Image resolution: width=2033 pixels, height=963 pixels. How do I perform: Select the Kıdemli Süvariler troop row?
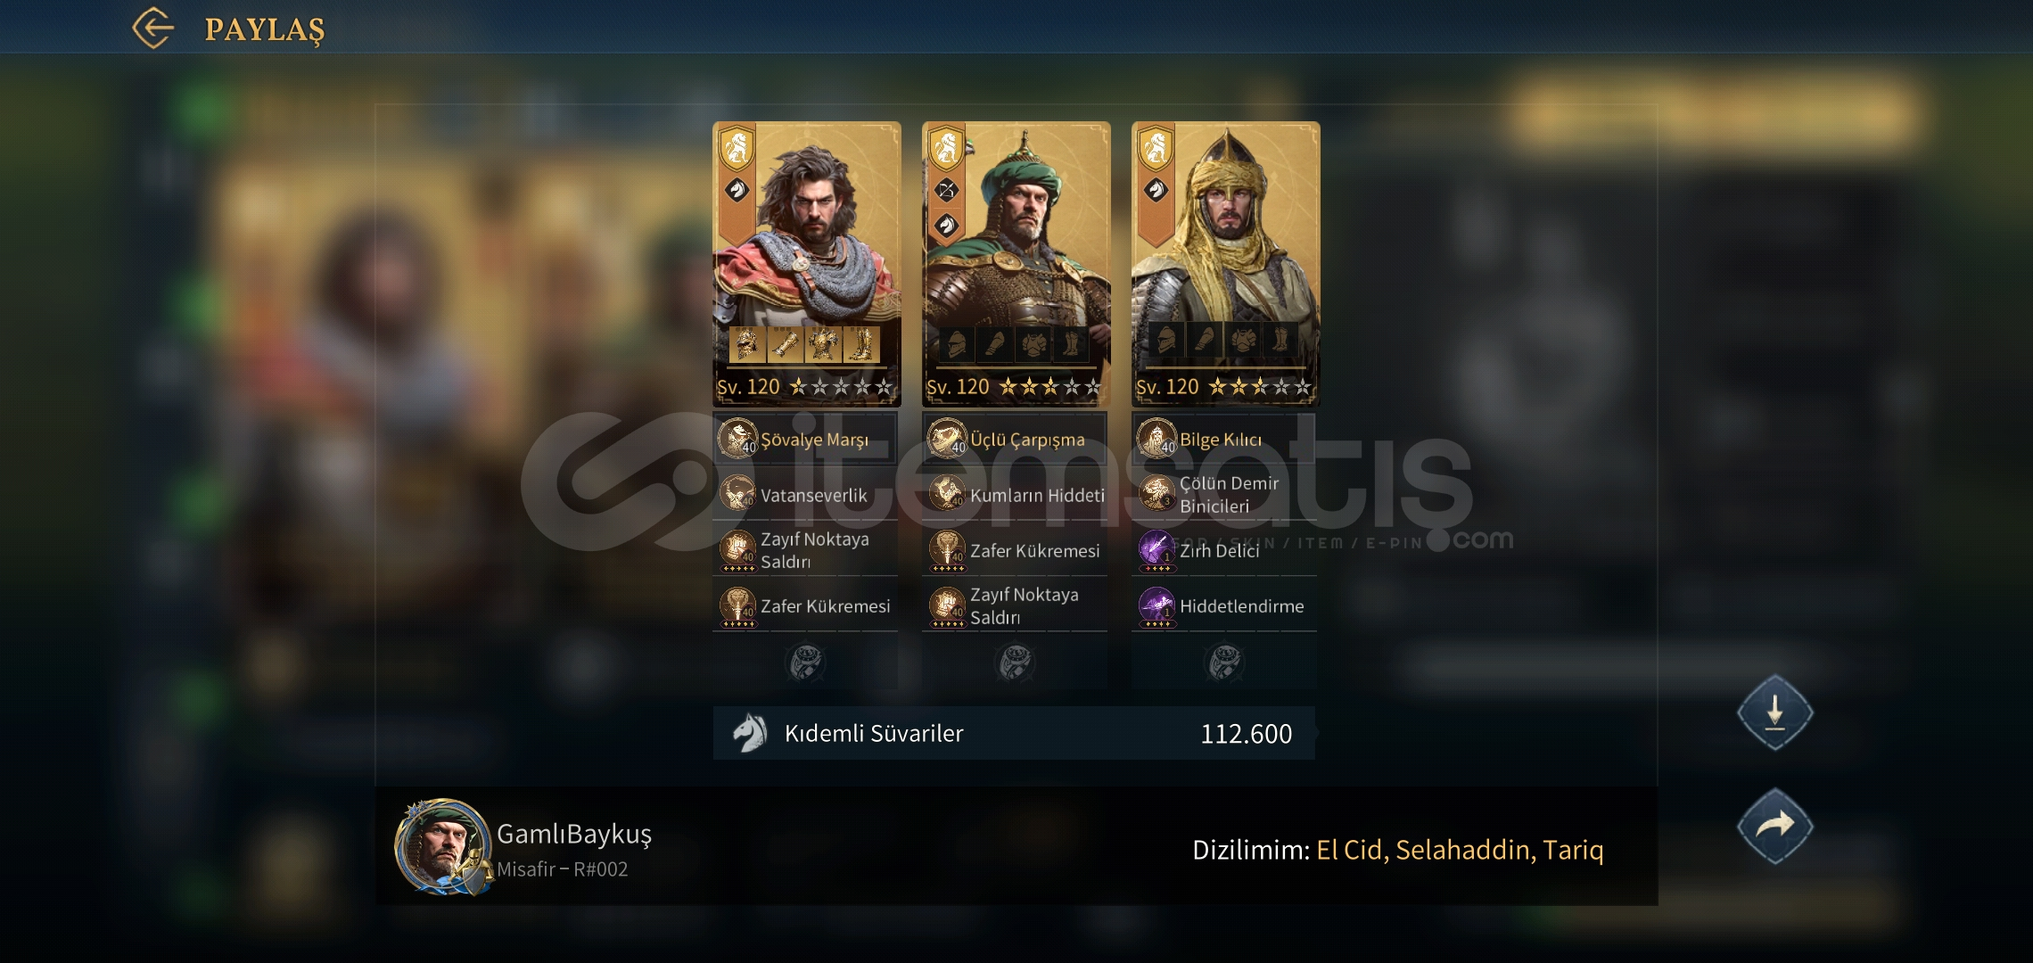click(1014, 733)
